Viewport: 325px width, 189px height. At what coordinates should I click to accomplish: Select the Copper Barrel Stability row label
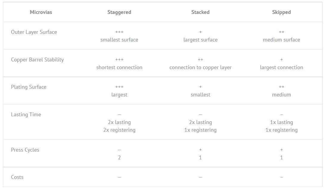pos(37,60)
